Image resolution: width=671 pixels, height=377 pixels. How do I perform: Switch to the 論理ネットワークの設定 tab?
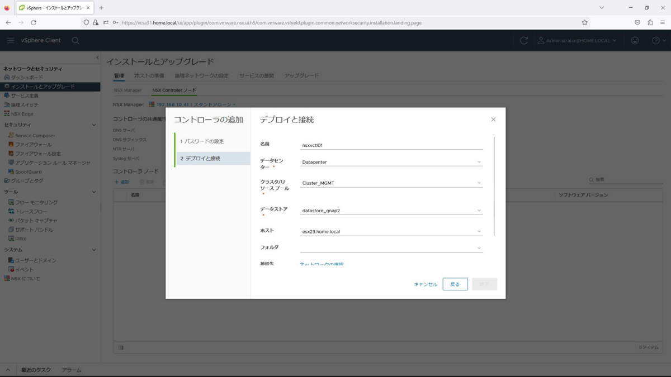coord(202,75)
